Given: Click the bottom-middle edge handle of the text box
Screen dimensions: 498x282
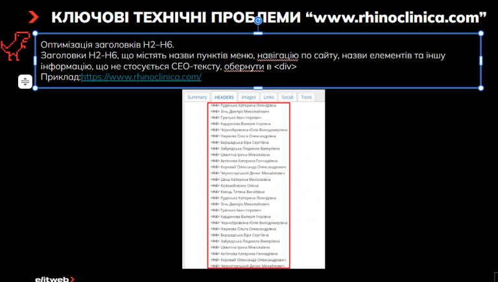Looking at the screenshot, I should coord(258,88).
